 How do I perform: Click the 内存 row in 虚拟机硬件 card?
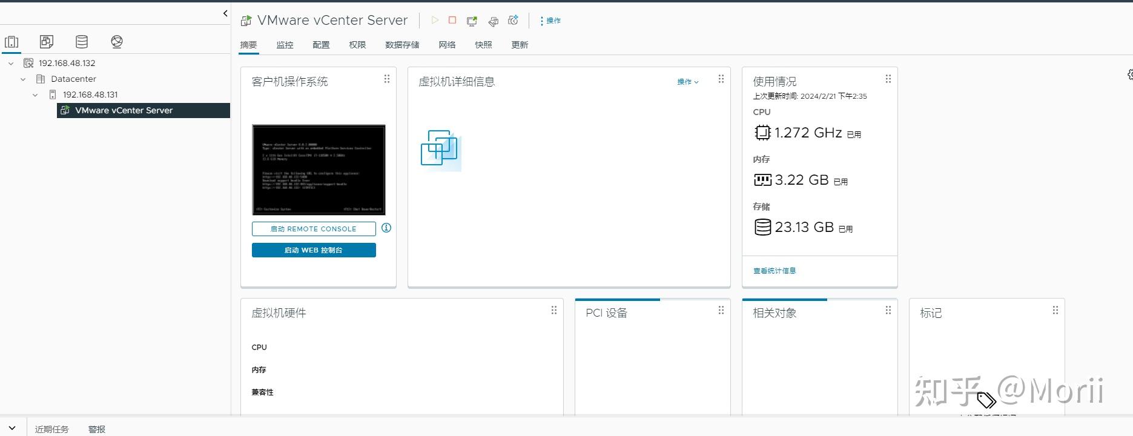pos(259,370)
